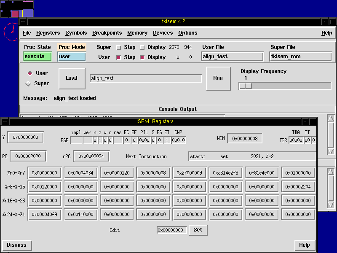Click the Proc State execute indicator

click(x=37, y=57)
